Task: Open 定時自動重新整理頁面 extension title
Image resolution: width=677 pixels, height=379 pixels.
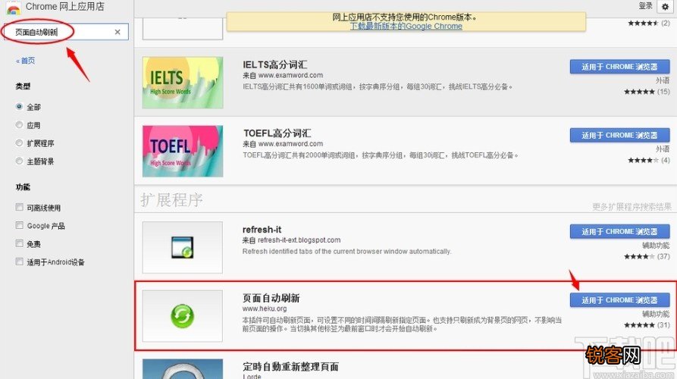Action: pyautogui.click(x=290, y=366)
